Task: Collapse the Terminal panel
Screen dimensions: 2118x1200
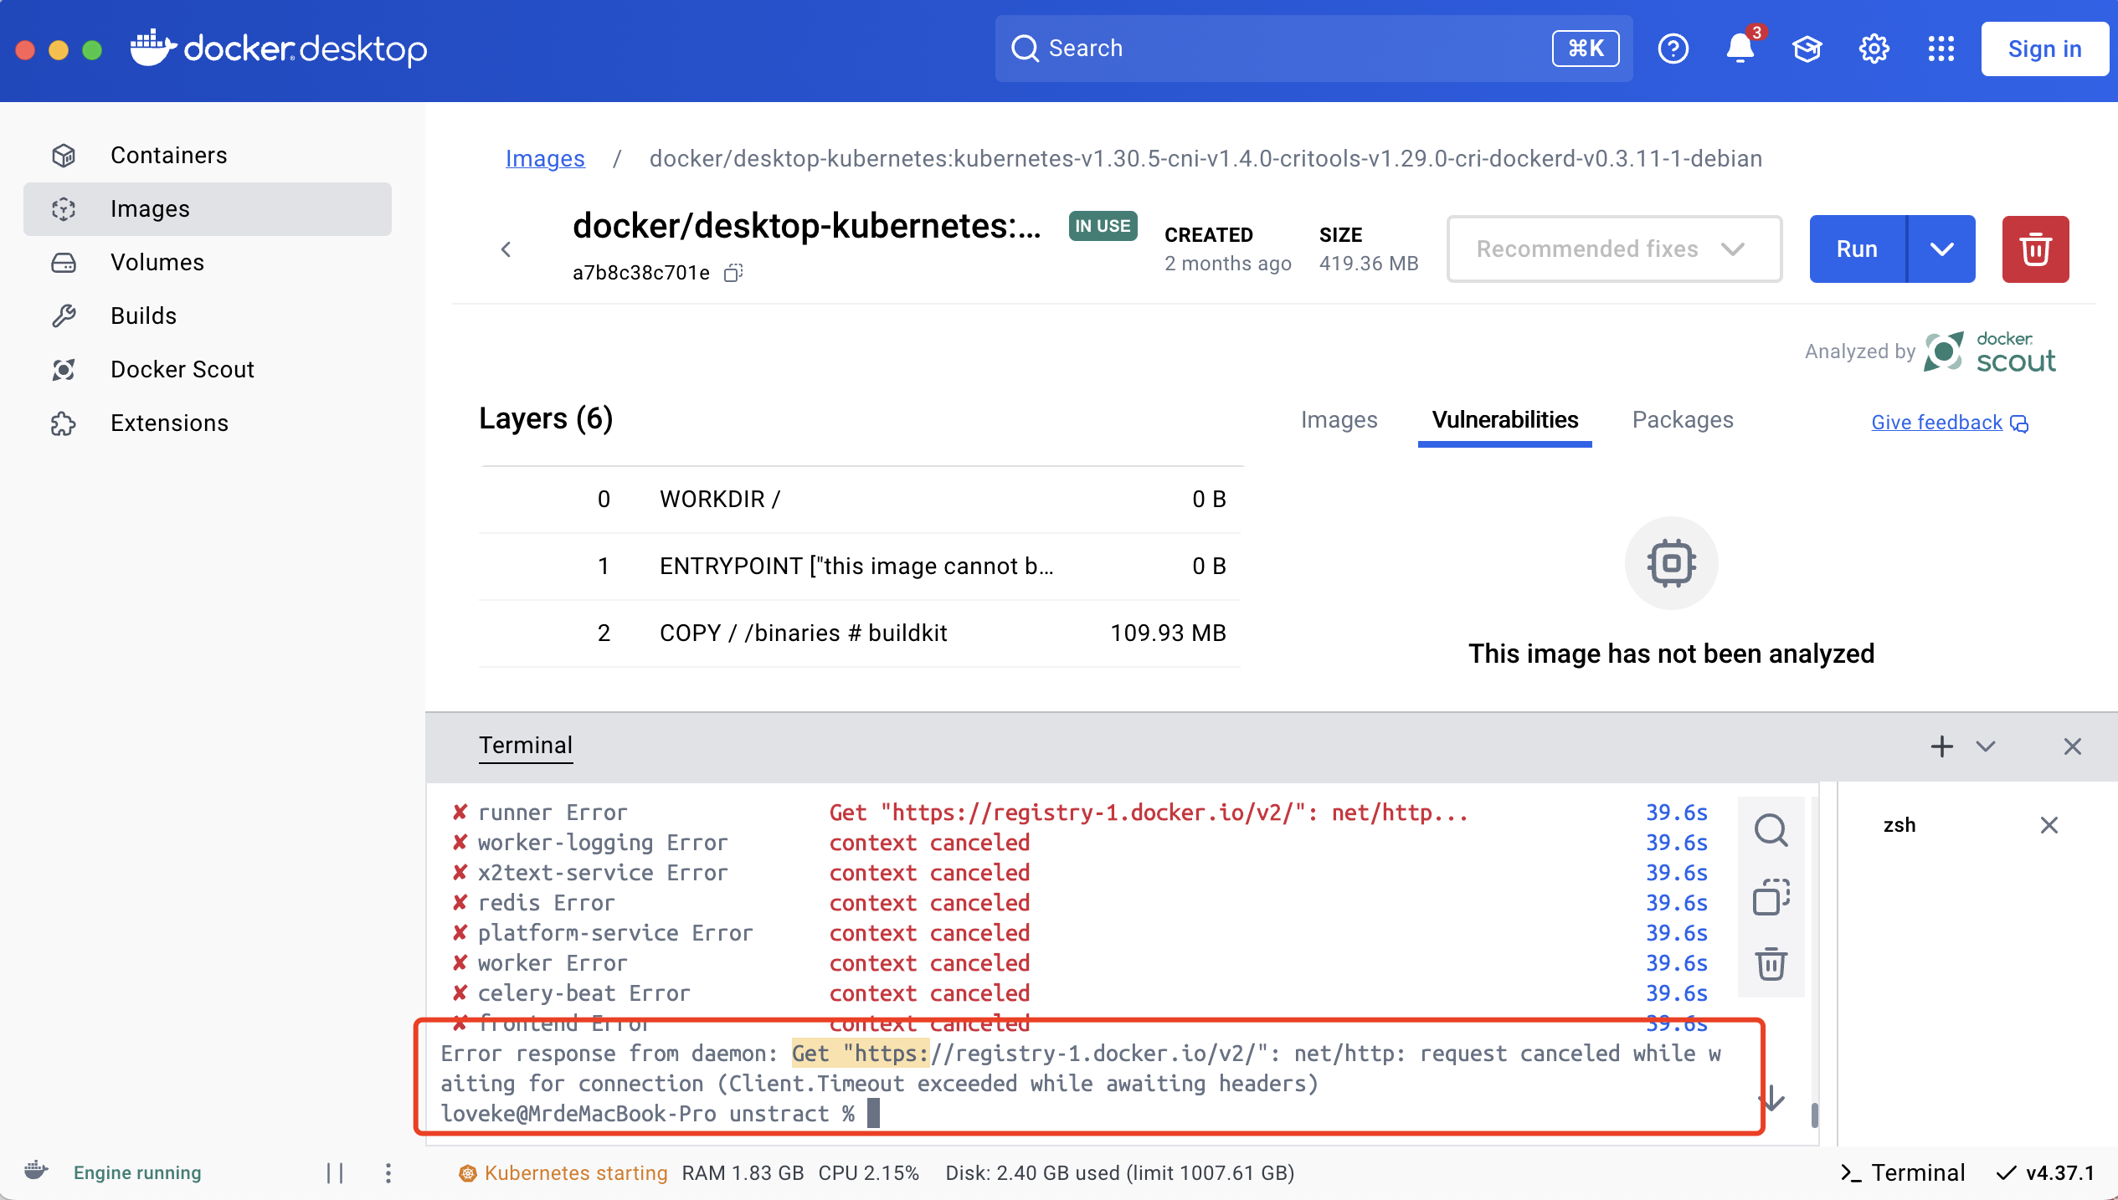Action: pyautogui.click(x=1985, y=746)
